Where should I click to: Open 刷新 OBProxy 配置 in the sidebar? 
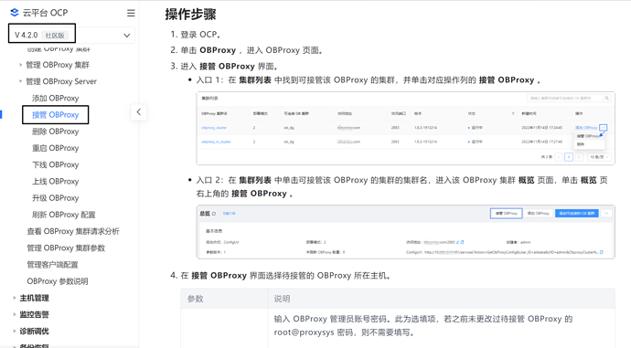[64, 215]
